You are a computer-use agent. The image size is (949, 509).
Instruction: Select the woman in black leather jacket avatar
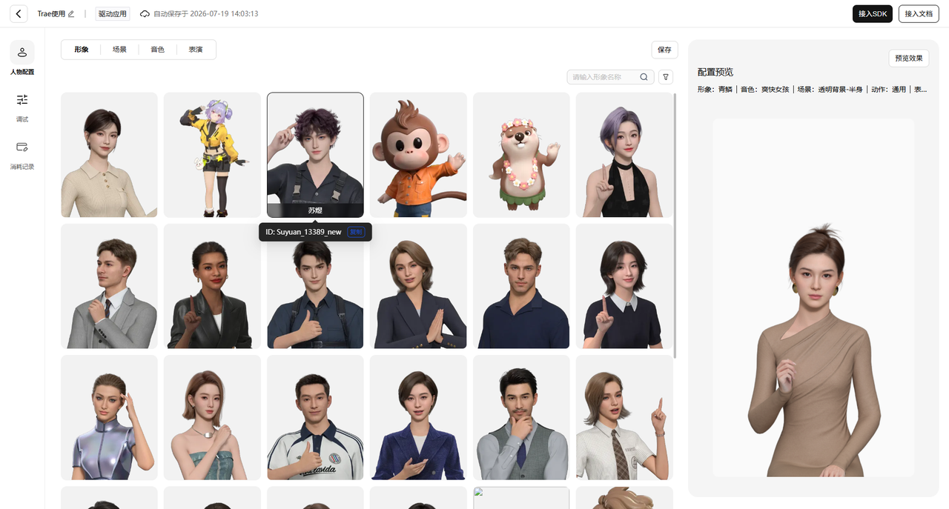click(212, 286)
